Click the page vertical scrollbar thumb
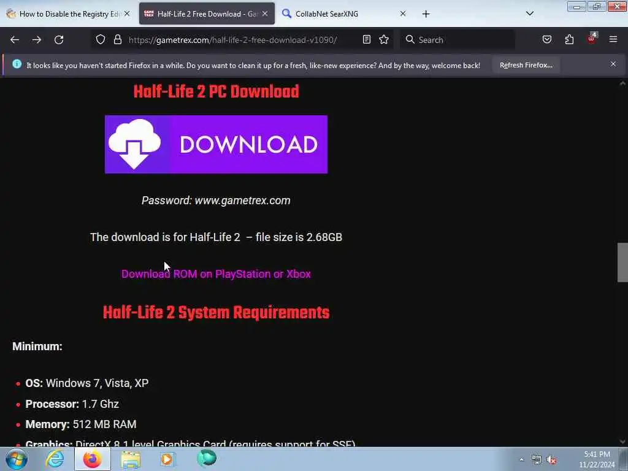 tap(622, 262)
